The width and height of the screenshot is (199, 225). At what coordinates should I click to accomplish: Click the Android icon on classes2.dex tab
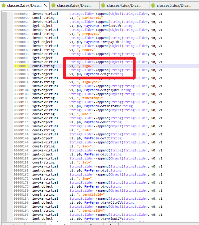pos(4,6)
